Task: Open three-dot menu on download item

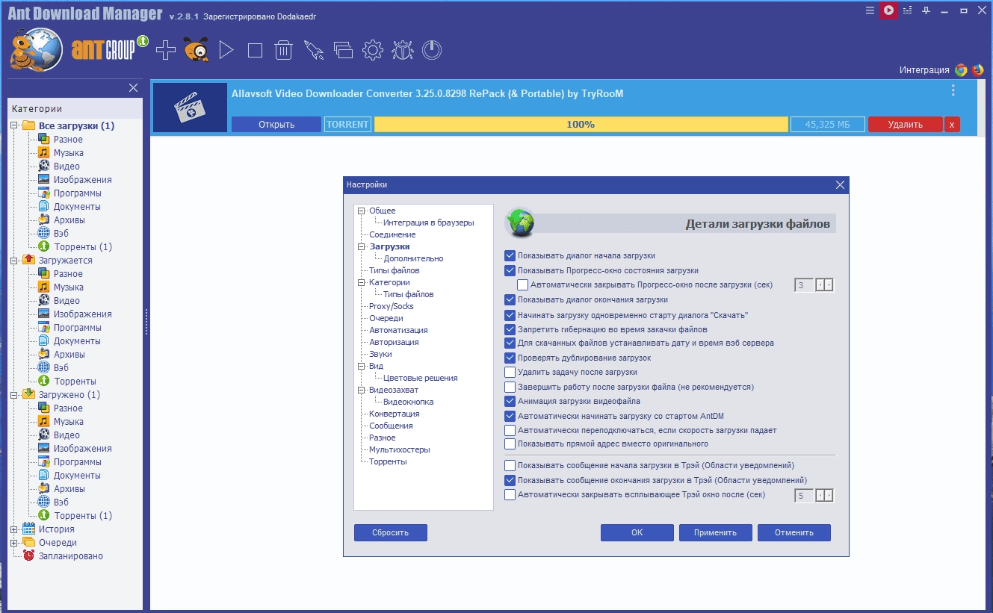Action: (953, 90)
